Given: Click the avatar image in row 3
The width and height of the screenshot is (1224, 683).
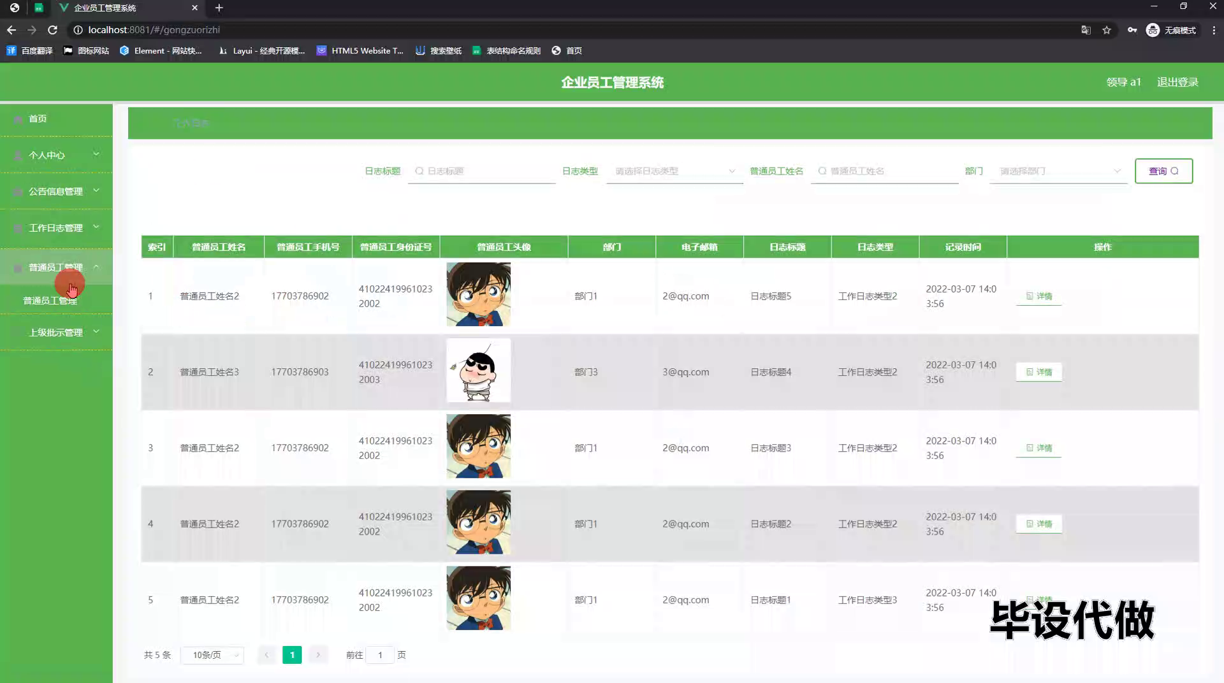Looking at the screenshot, I should (479, 446).
